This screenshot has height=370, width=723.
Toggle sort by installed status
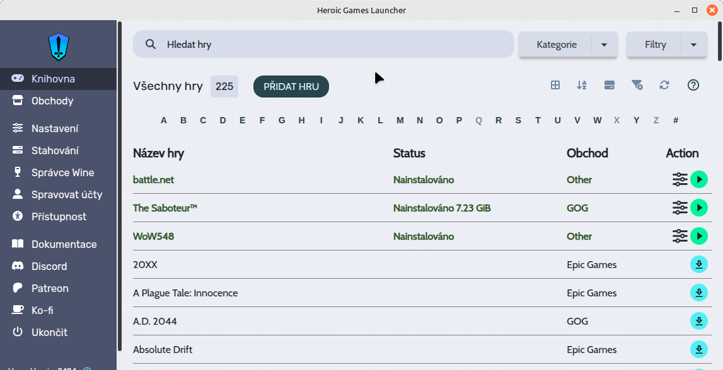(610, 85)
